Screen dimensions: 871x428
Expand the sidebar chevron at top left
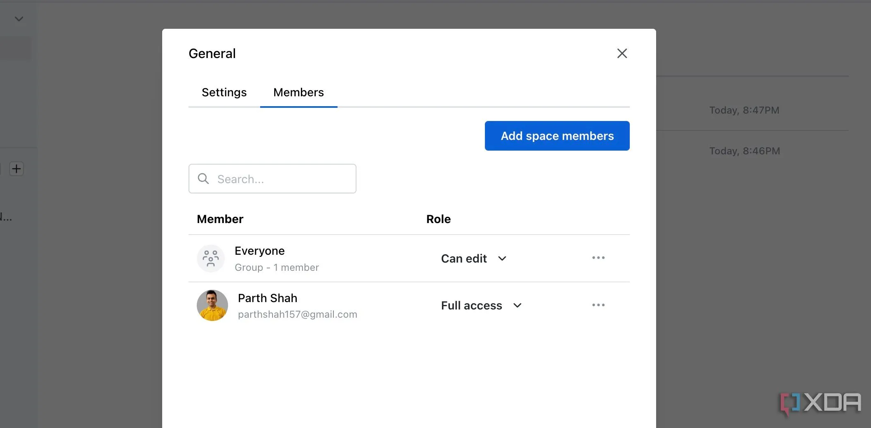[x=19, y=19]
